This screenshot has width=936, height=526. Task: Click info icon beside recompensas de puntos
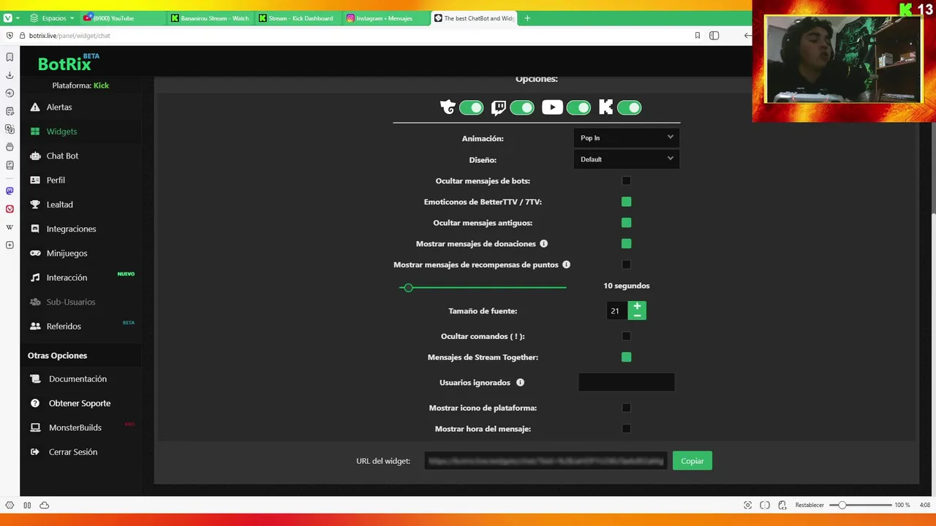pyautogui.click(x=566, y=264)
